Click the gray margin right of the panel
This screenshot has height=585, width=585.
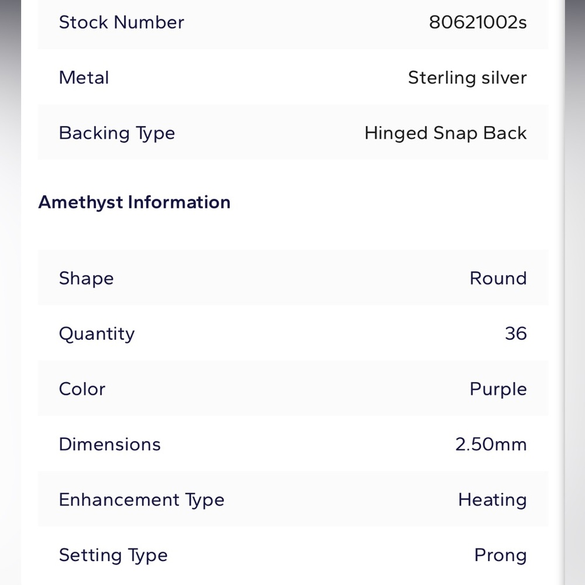[x=575, y=292]
